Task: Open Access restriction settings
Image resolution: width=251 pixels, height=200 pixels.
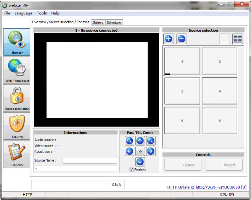Action: point(17,98)
